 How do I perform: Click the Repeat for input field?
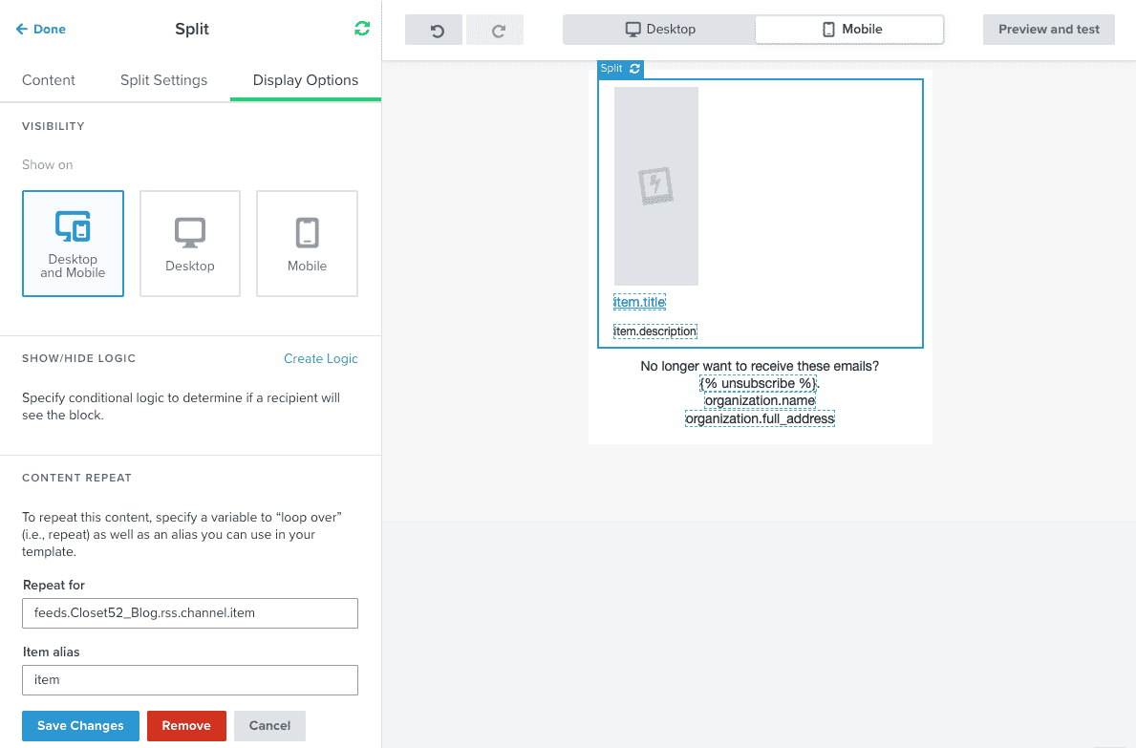(190, 613)
